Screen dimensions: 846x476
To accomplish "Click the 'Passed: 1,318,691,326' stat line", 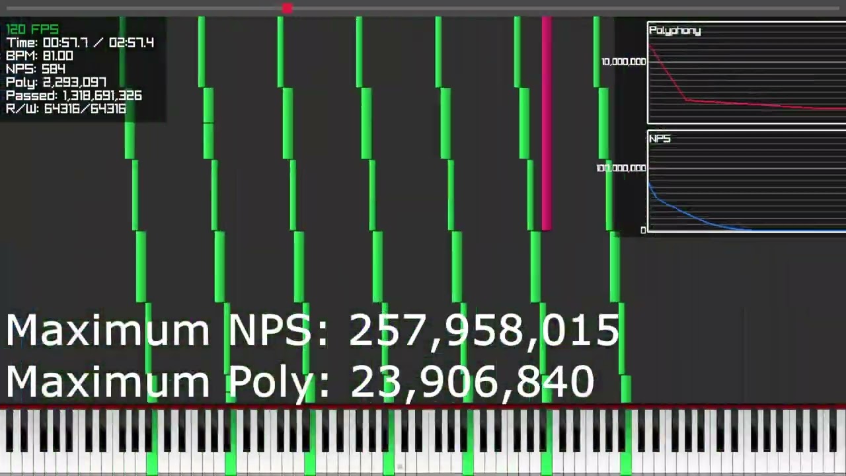I will (x=74, y=96).
